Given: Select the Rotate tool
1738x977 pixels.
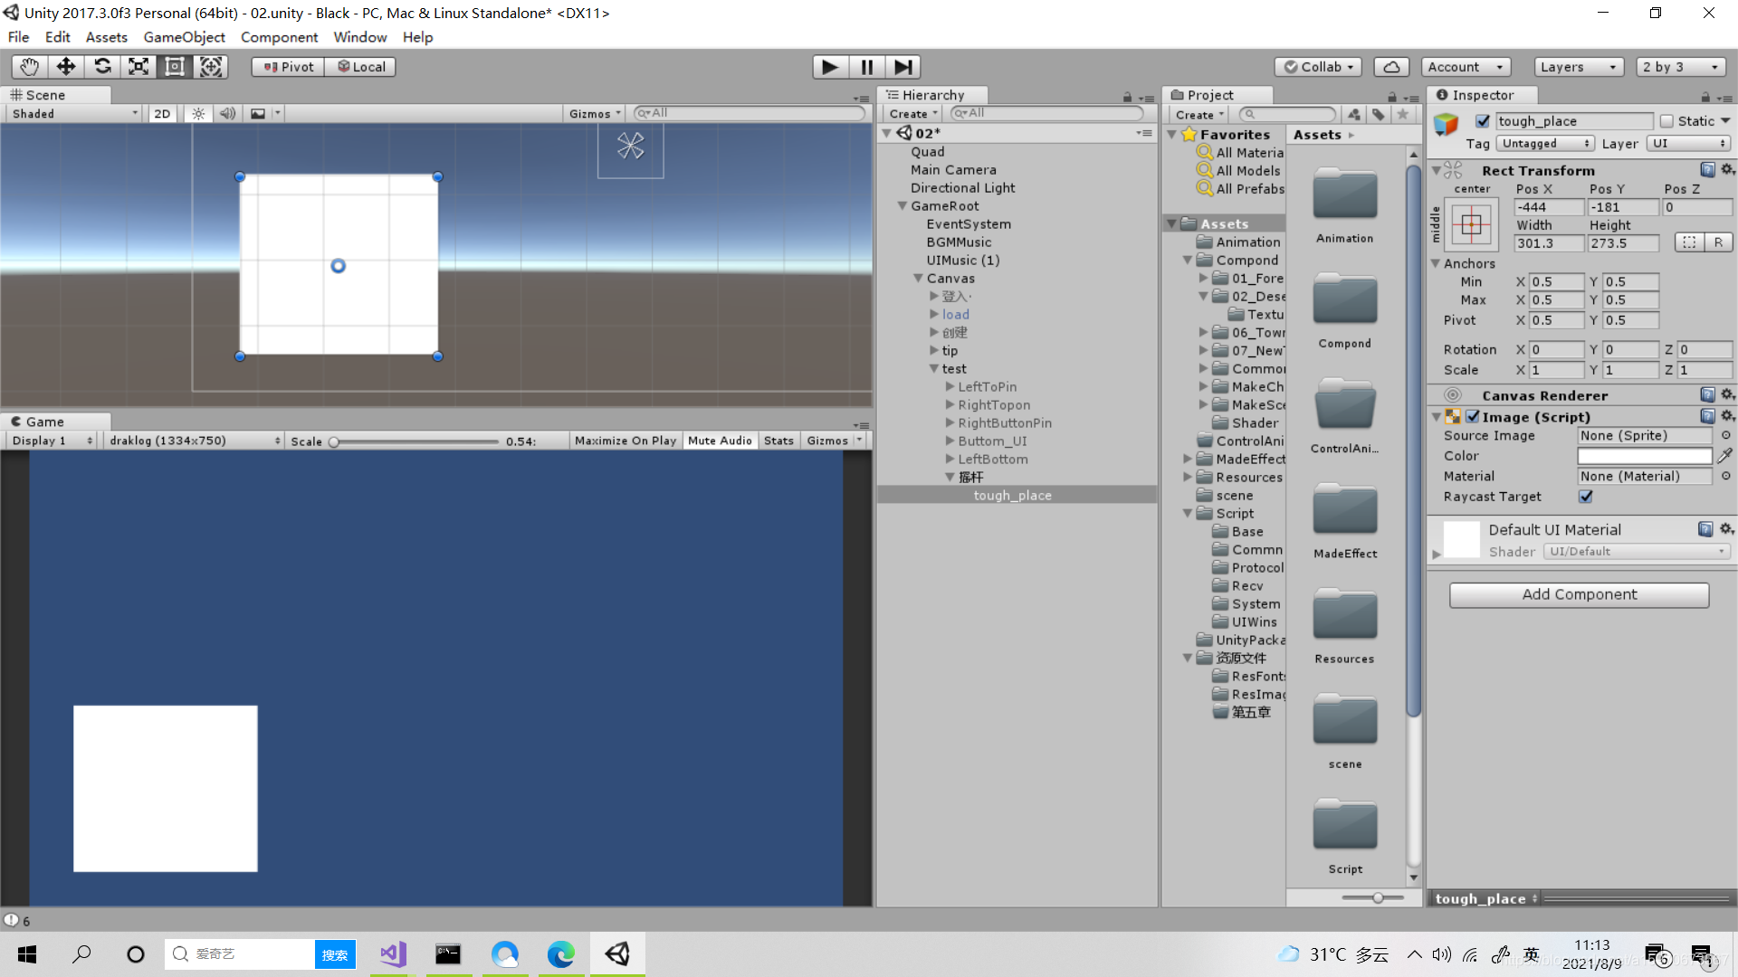Looking at the screenshot, I should tap(102, 67).
